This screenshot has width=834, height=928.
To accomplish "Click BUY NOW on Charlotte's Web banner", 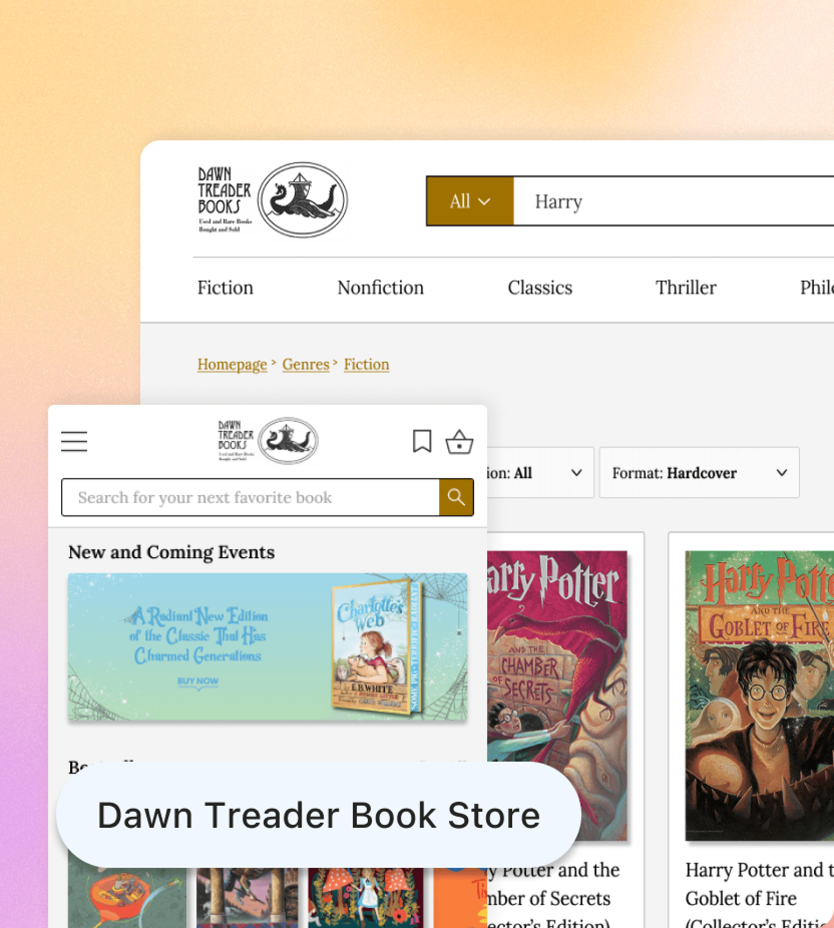I will [198, 681].
